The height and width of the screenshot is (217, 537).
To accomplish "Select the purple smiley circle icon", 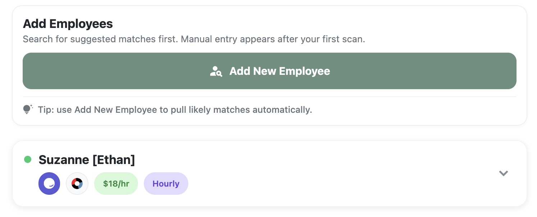I will 49,184.
